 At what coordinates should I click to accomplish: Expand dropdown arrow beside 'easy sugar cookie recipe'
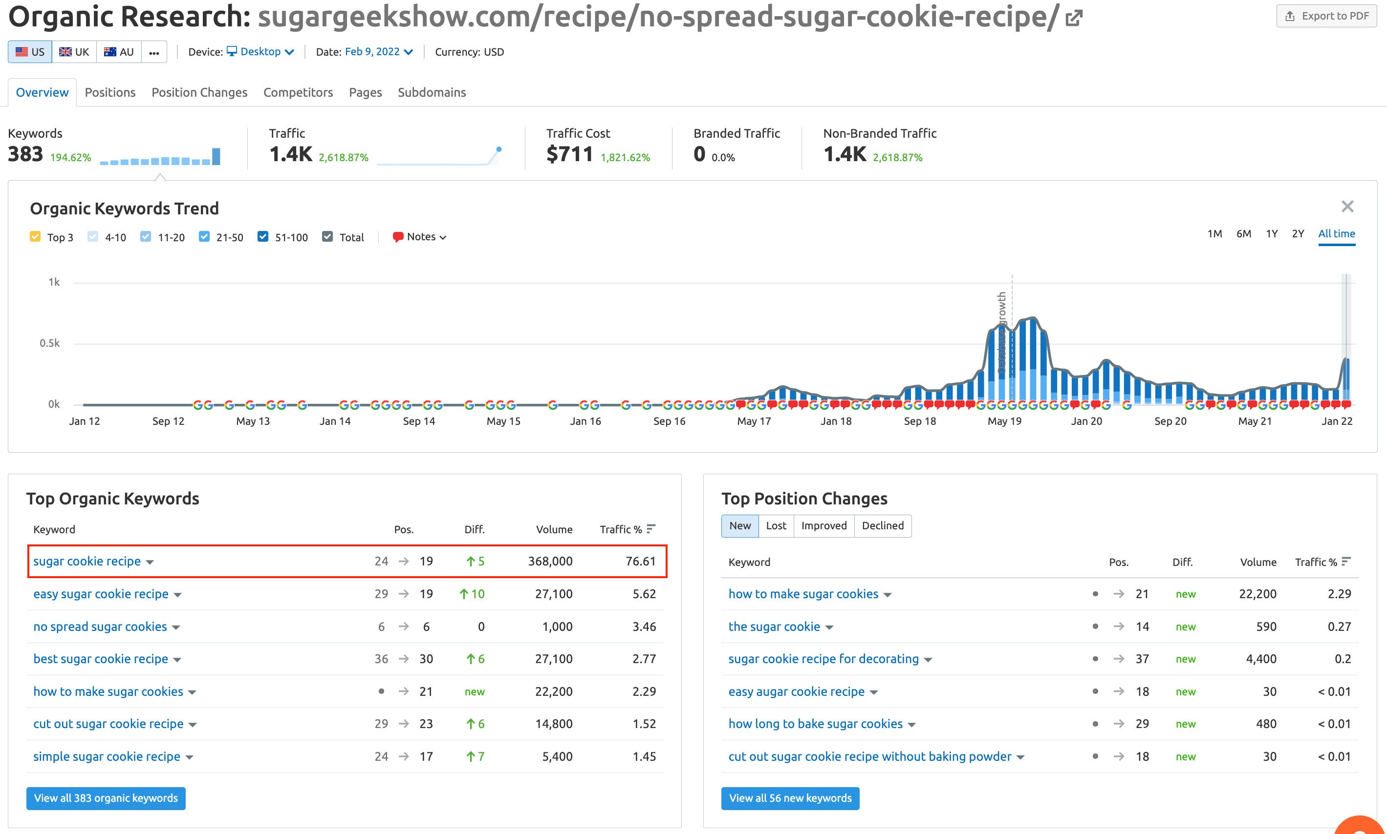coord(178,595)
